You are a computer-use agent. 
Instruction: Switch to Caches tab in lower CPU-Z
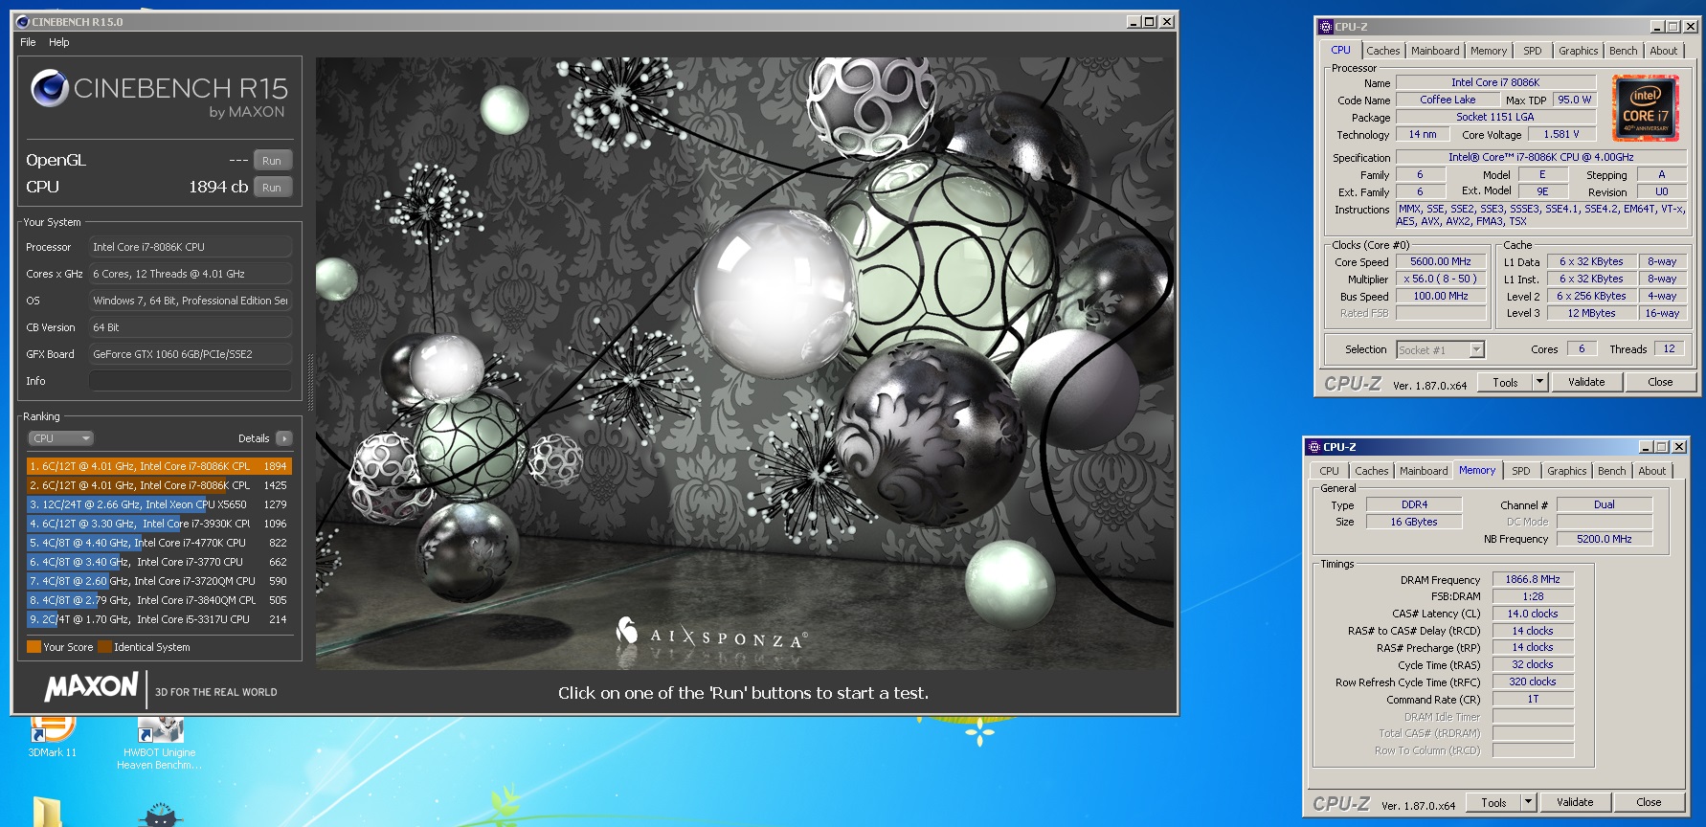pyautogui.click(x=1371, y=471)
